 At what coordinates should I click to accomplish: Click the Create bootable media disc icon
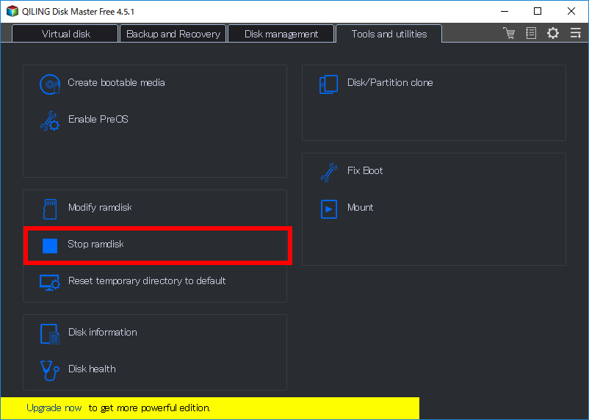tap(50, 84)
